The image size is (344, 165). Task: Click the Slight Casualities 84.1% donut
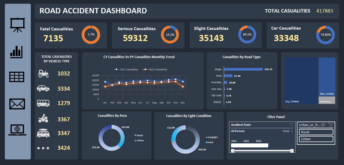pos(247,35)
